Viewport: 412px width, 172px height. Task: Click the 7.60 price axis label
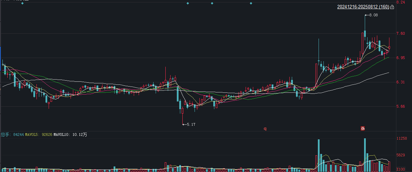point(401,33)
